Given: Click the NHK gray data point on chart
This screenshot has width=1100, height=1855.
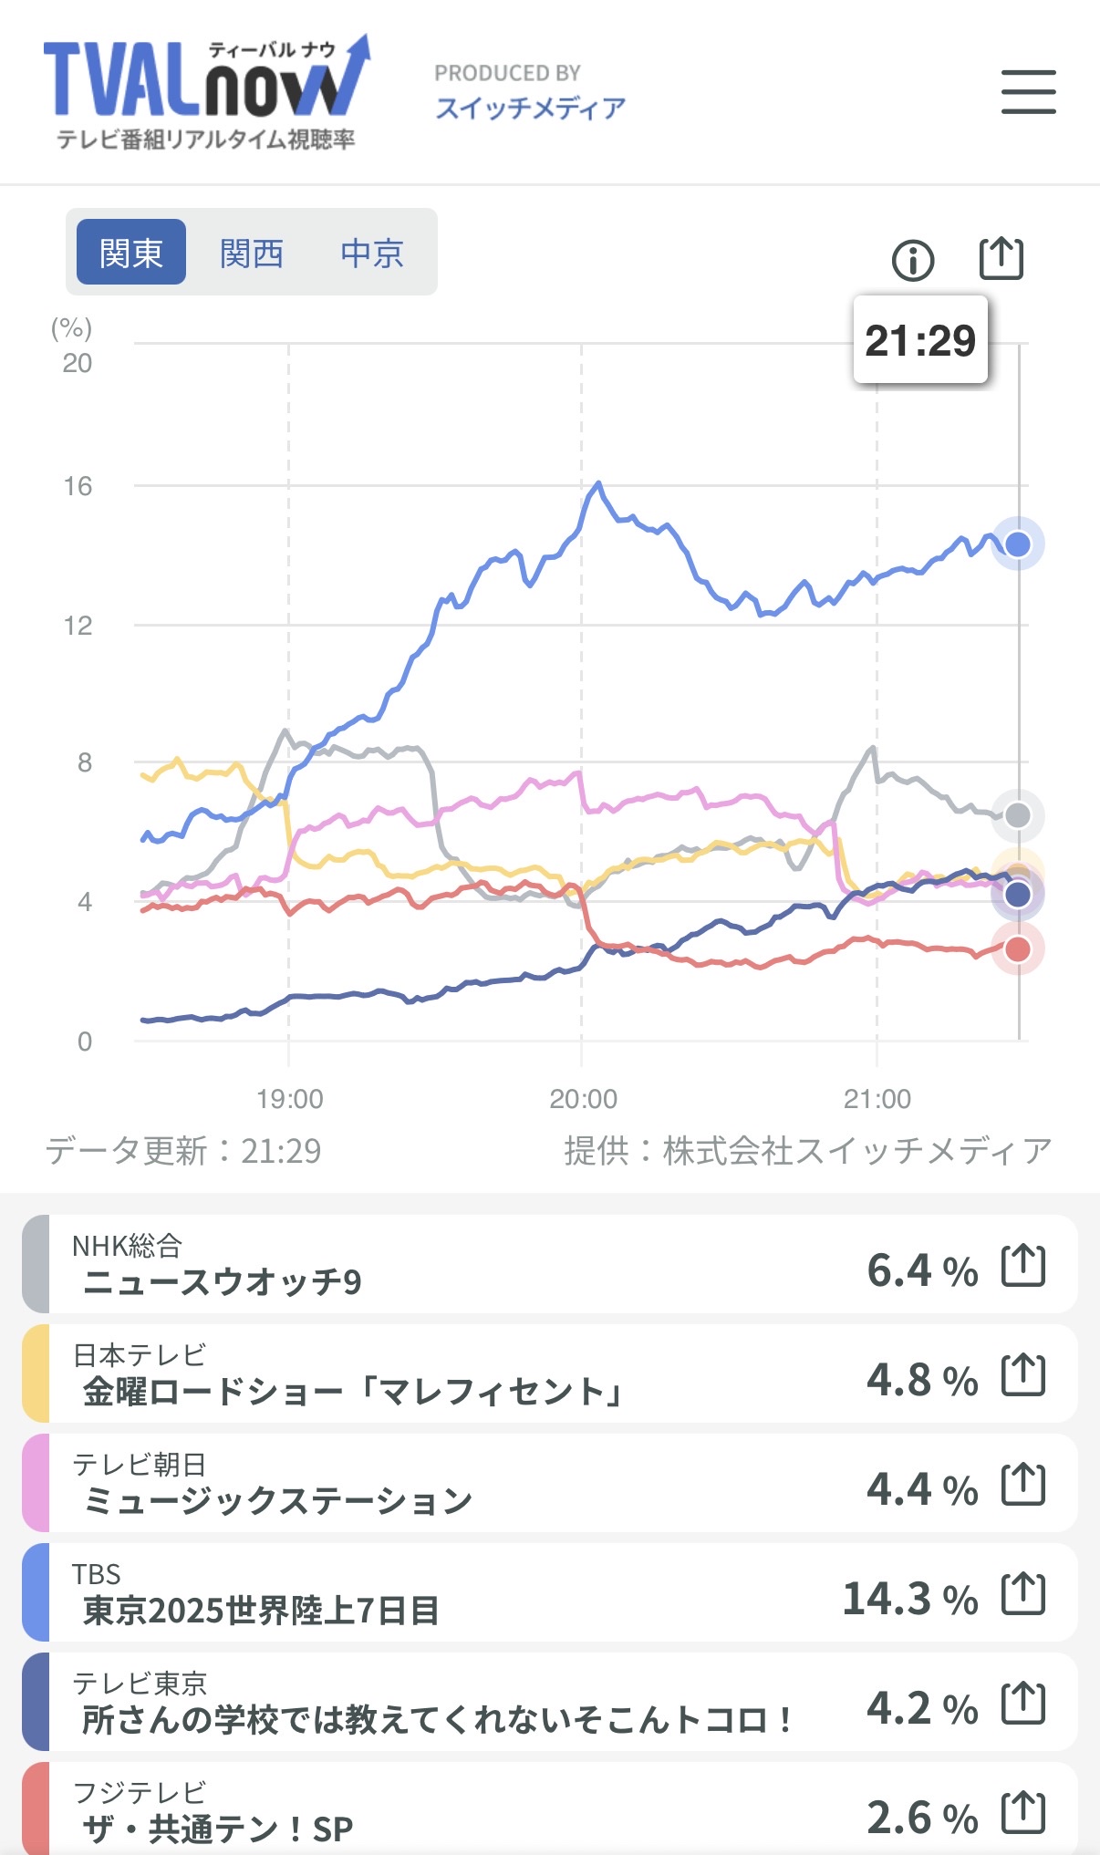Looking at the screenshot, I should pos(1017,815).
